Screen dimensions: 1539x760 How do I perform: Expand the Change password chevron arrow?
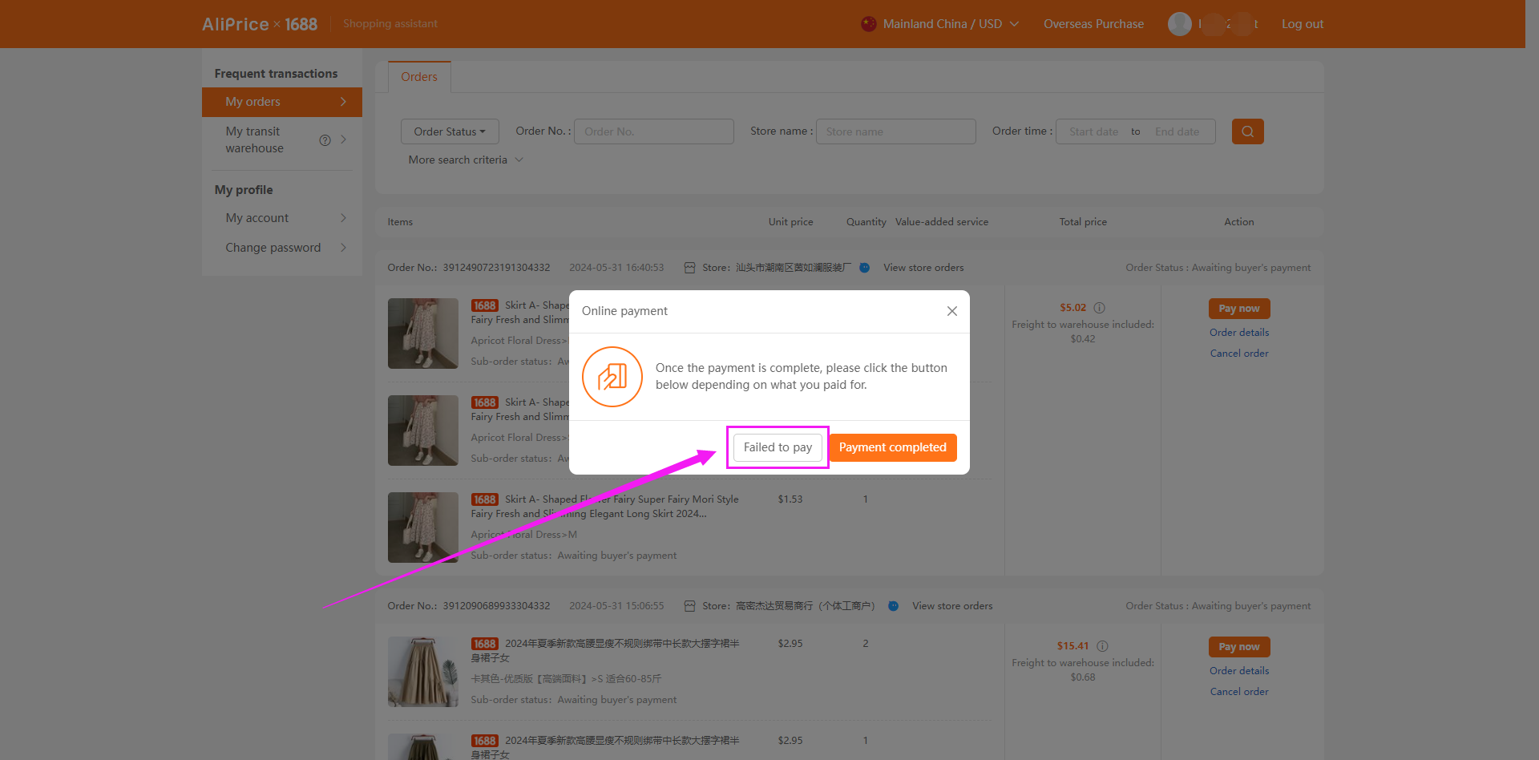coord(343,248)
